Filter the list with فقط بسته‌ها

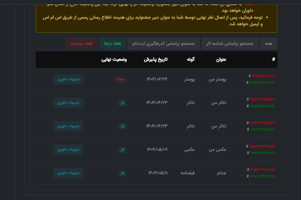(x=81, y=44)
